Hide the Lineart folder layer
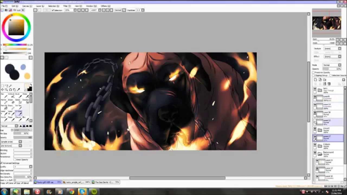This screenshot has width=347, height=195. (x=315, y=129)
